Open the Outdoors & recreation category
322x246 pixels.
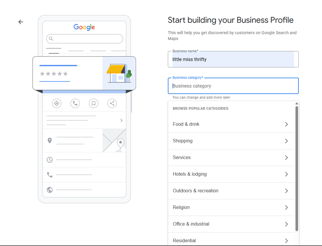pos(231,191)
